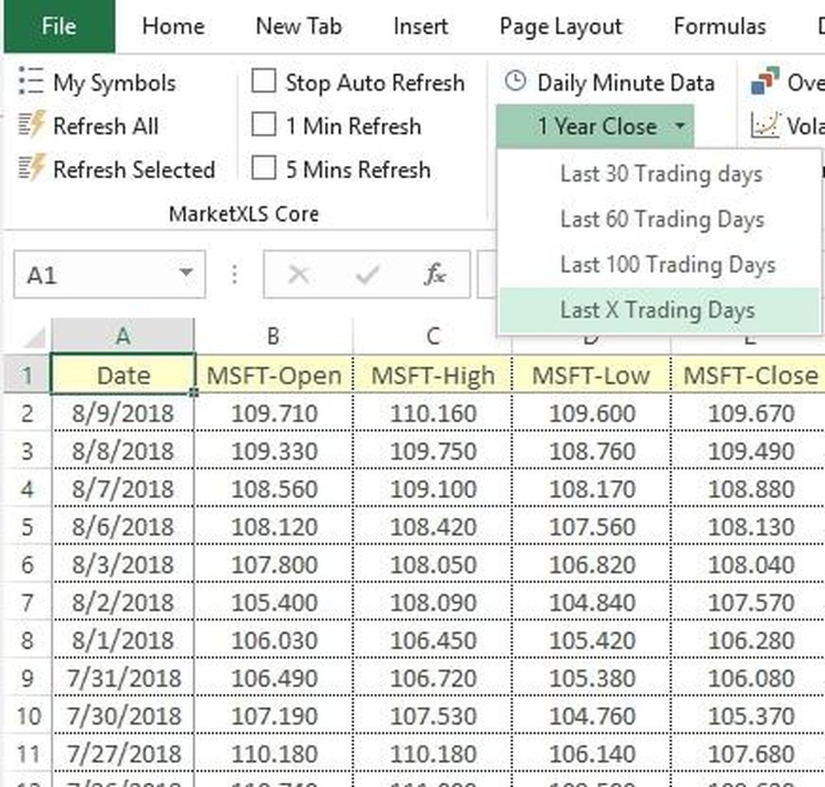The image size is (825, 787).
Task: Select the low value 104.760
Action: 592,716
